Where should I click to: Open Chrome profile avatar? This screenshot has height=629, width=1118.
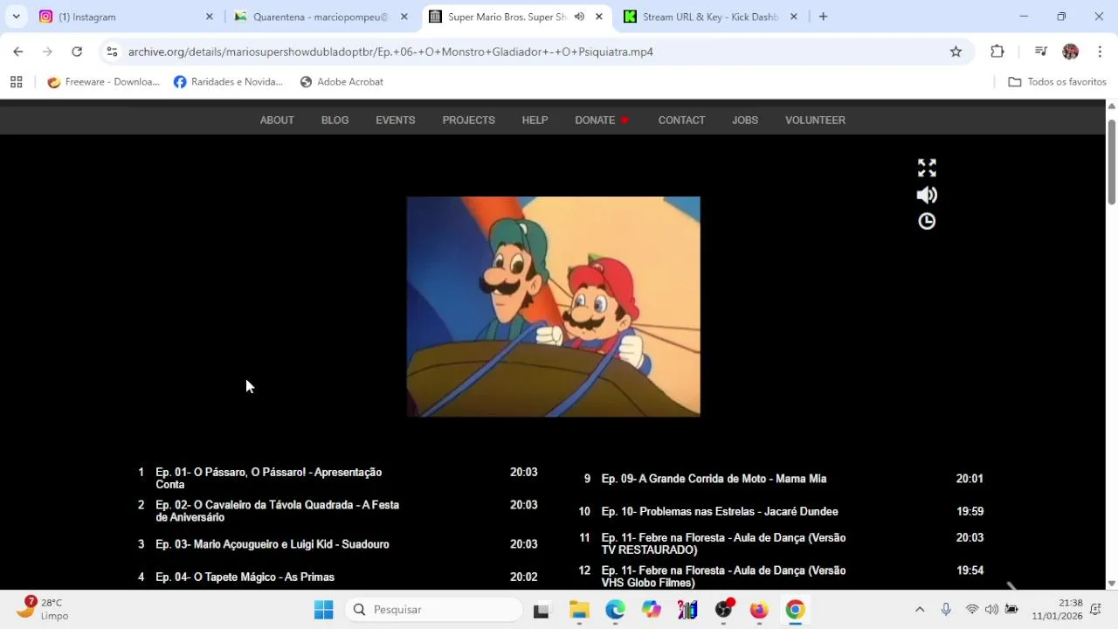click(x=1070, y=52)
